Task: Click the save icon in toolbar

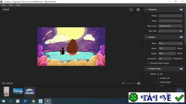Action: coord(138,10)
